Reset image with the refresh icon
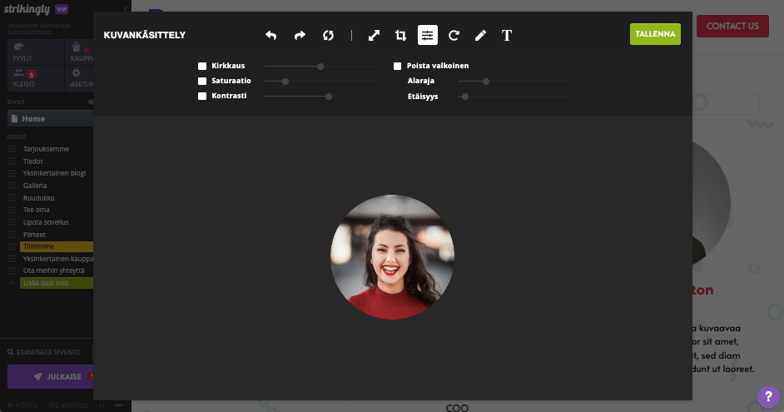 [328, 35]
